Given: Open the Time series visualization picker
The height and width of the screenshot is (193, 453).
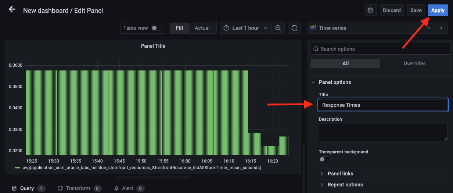Looking at the screenshot, I should [371, 28].
